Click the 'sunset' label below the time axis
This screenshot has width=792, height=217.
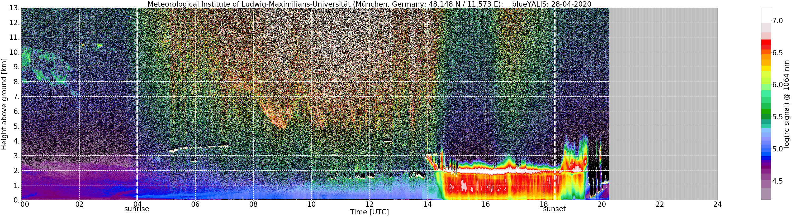click(554, 209)
